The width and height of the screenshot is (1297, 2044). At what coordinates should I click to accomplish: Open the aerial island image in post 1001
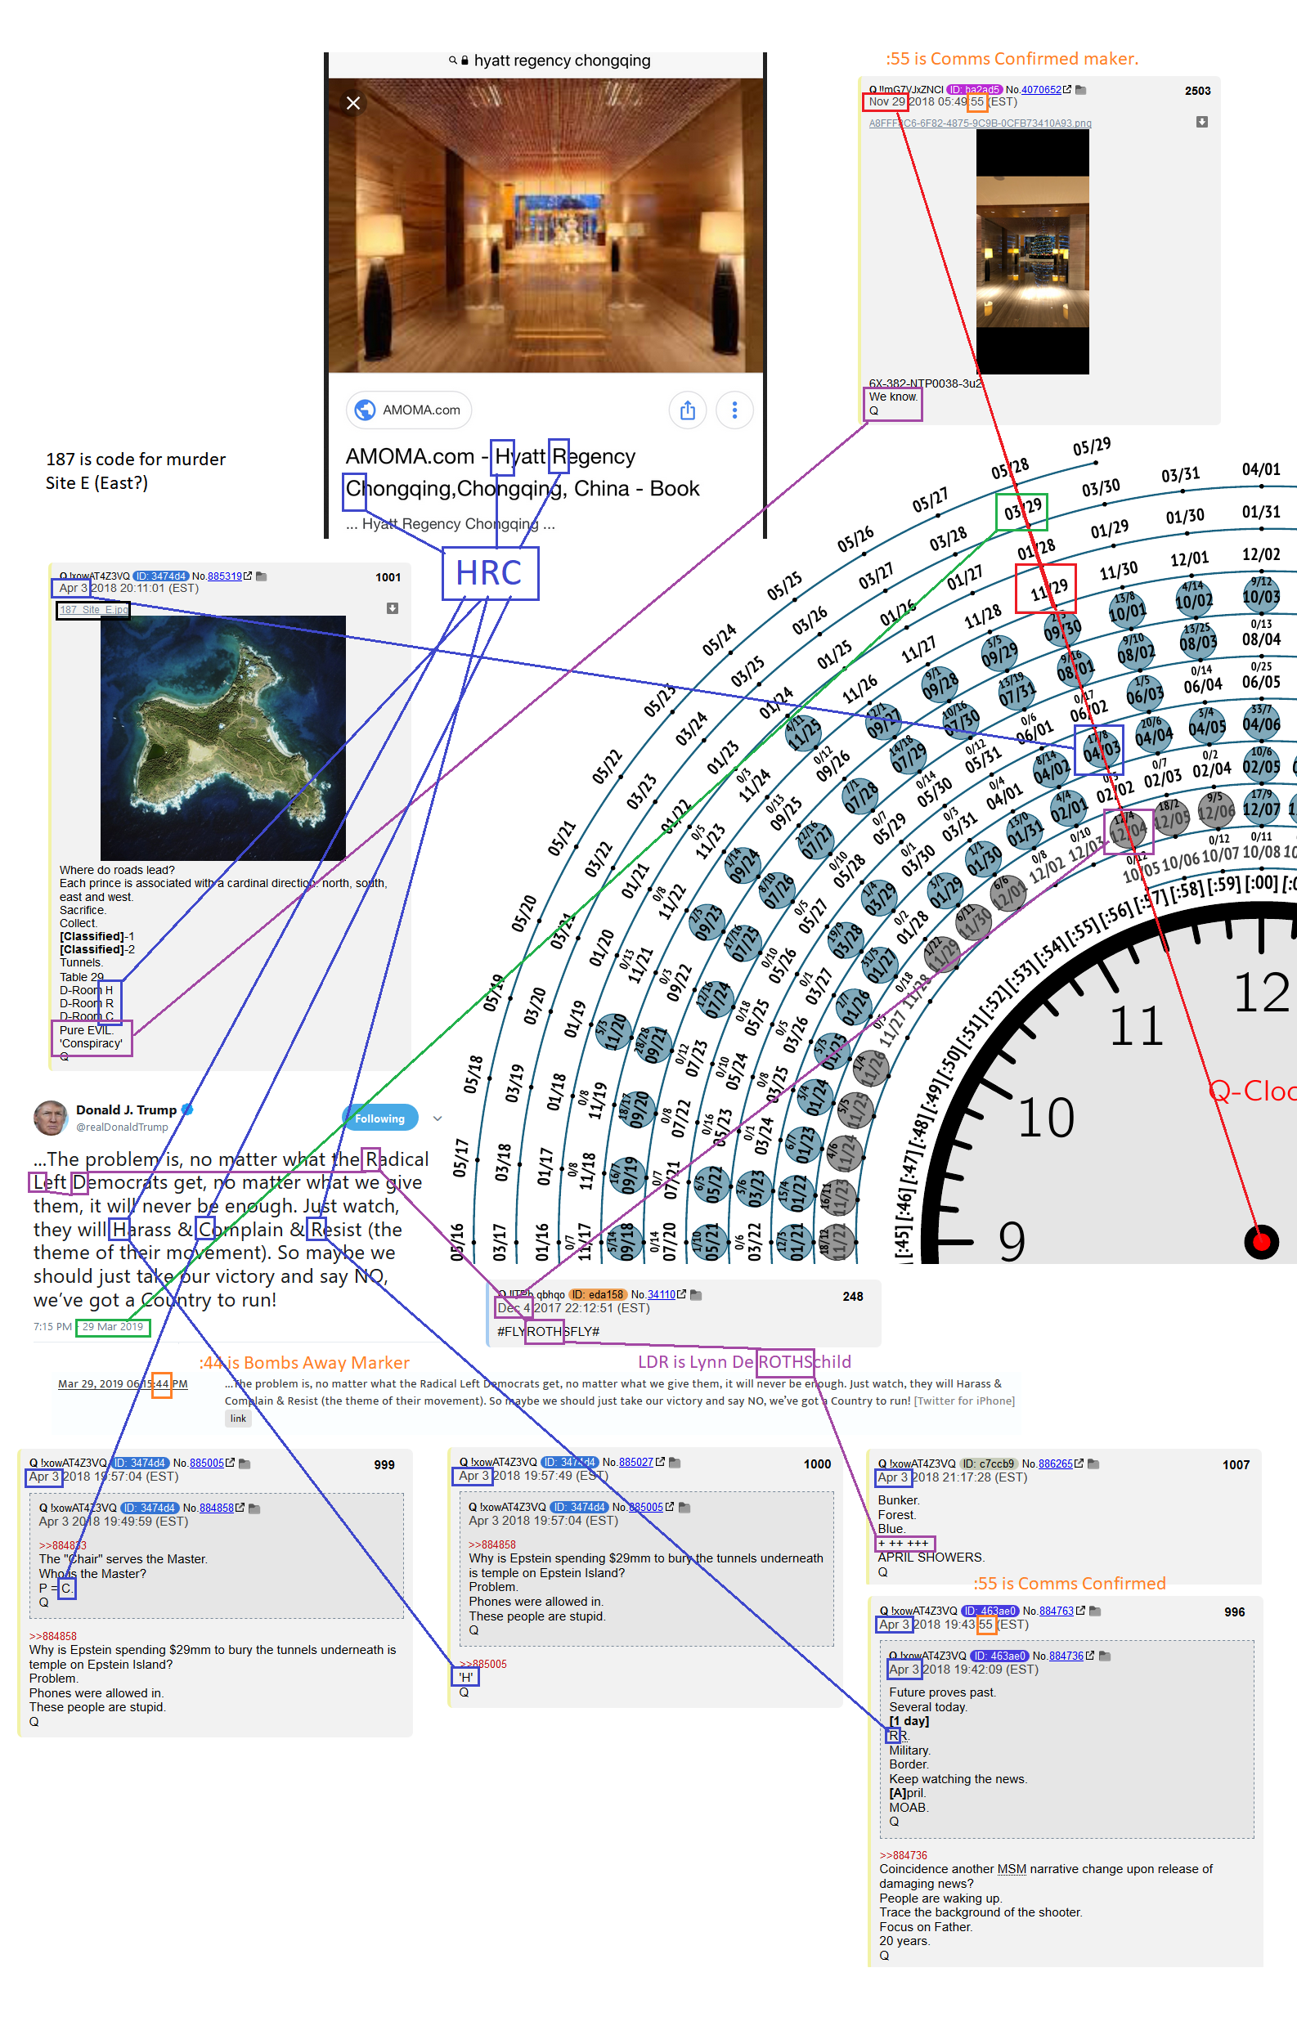[223, 738]
